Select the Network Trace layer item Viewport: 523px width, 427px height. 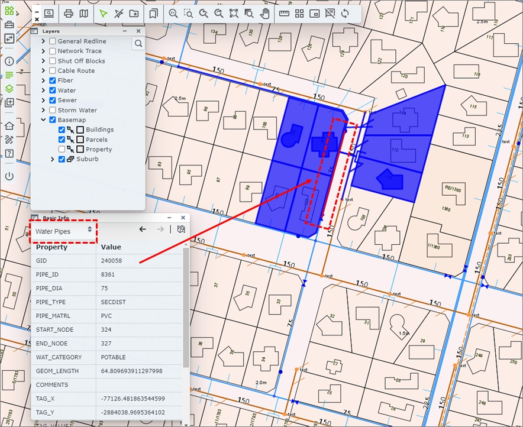click(79, 51)
